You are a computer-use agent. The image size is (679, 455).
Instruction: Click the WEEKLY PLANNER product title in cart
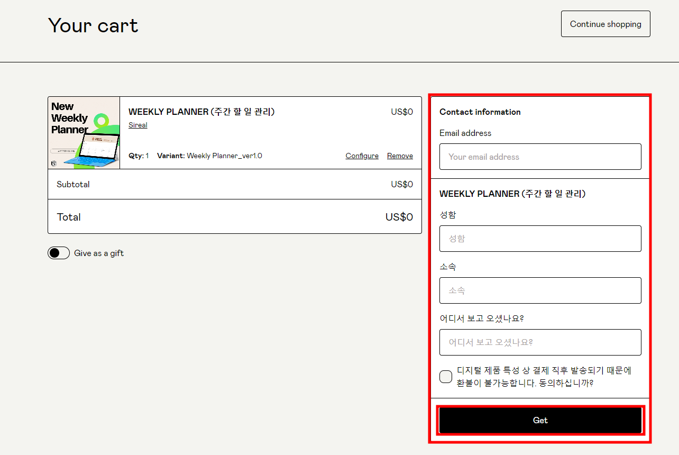pyautogui.click(x=201, y=112)
